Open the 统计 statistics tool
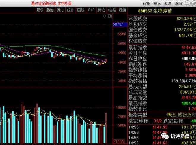This screenshot has width=196, height=145. [x=70, y=10]
